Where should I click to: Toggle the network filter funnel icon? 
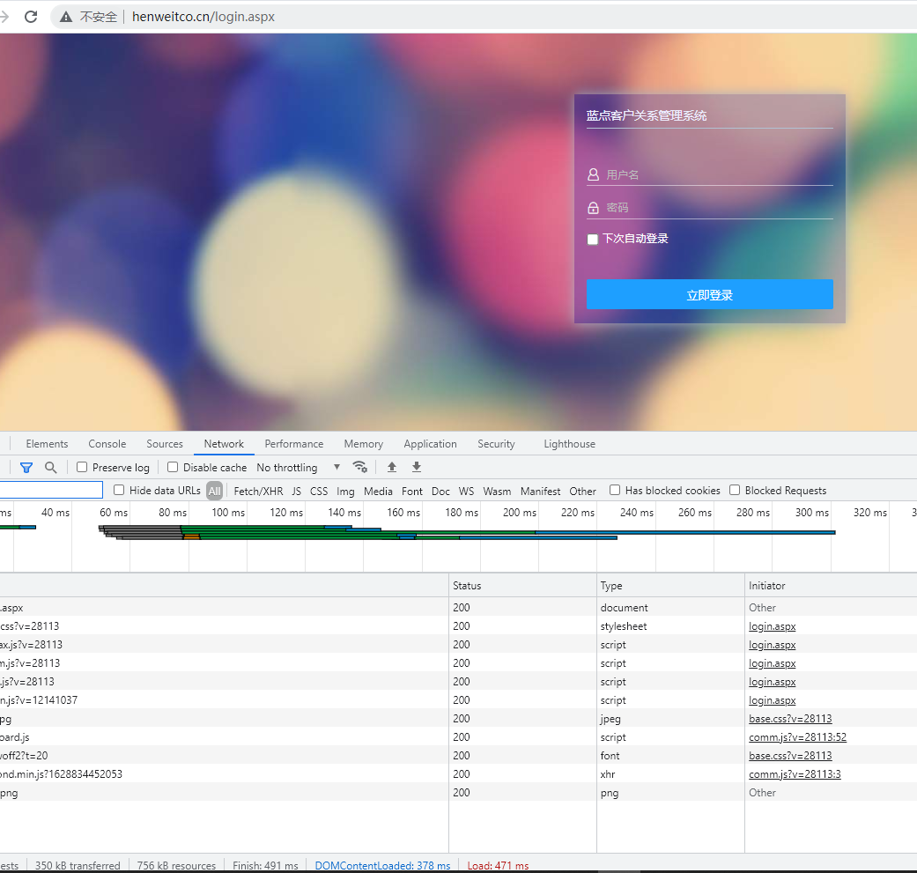(26, 468)
